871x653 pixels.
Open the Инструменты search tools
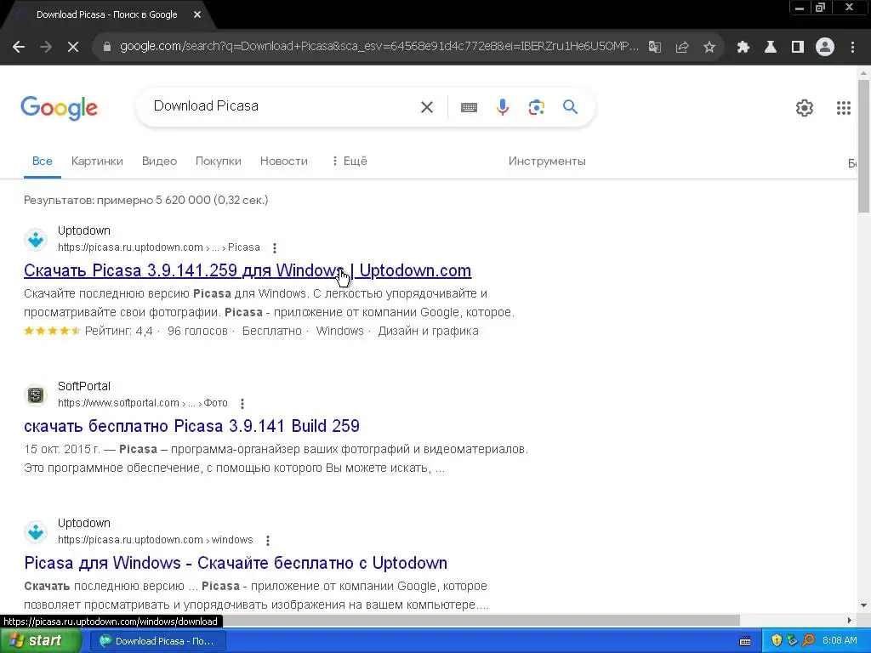tap(547, 161)
